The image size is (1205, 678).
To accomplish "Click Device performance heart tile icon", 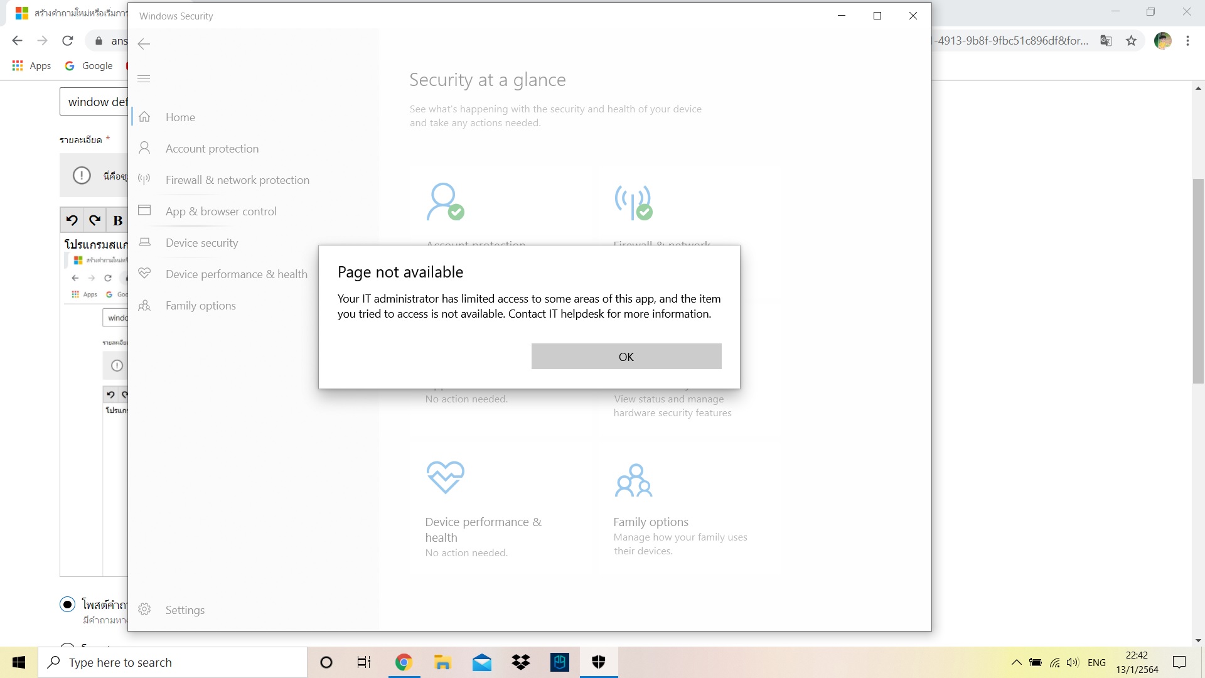I will coord(445,478).
